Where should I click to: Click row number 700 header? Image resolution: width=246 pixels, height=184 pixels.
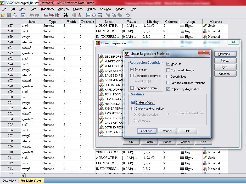click(10, 97)
